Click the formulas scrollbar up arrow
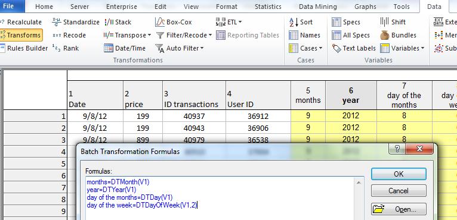457x220 pixels. [x=359, y=183]
